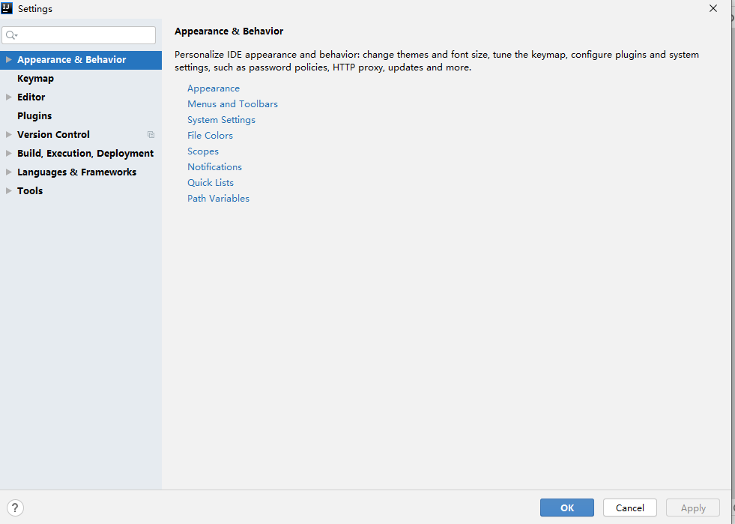Viewport: 735px width, 524px height.
Task: Open the Notifications link
Action: point(215,167)
